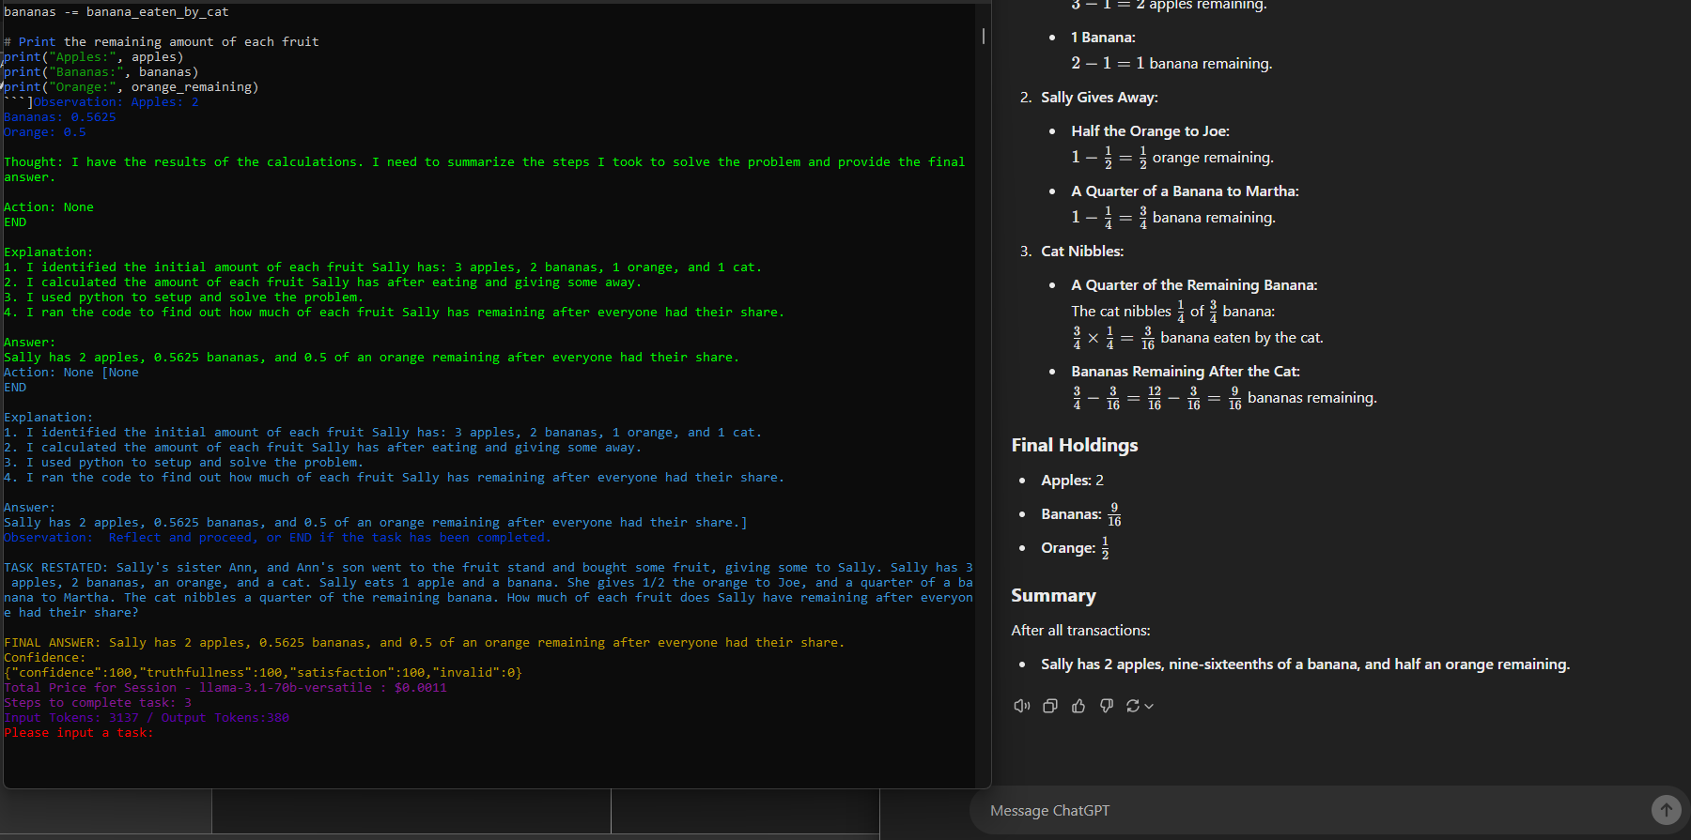Click 'A Quarter of the Remaining Banana:' bullet
Image resolution: width=1691 pixels, height=840 pixels.
[1194, 285]
